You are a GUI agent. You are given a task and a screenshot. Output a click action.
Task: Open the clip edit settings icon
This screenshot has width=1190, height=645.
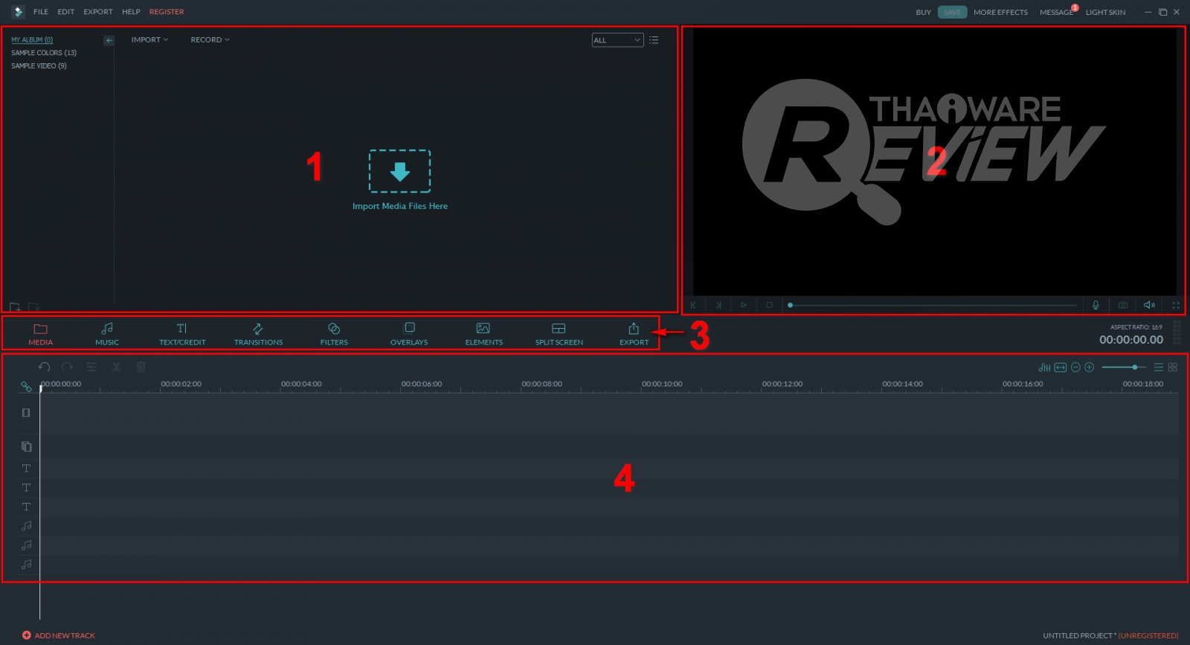(91, 367)
